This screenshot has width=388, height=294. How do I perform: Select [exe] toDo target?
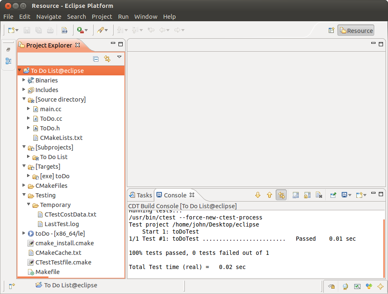[54, 176]
